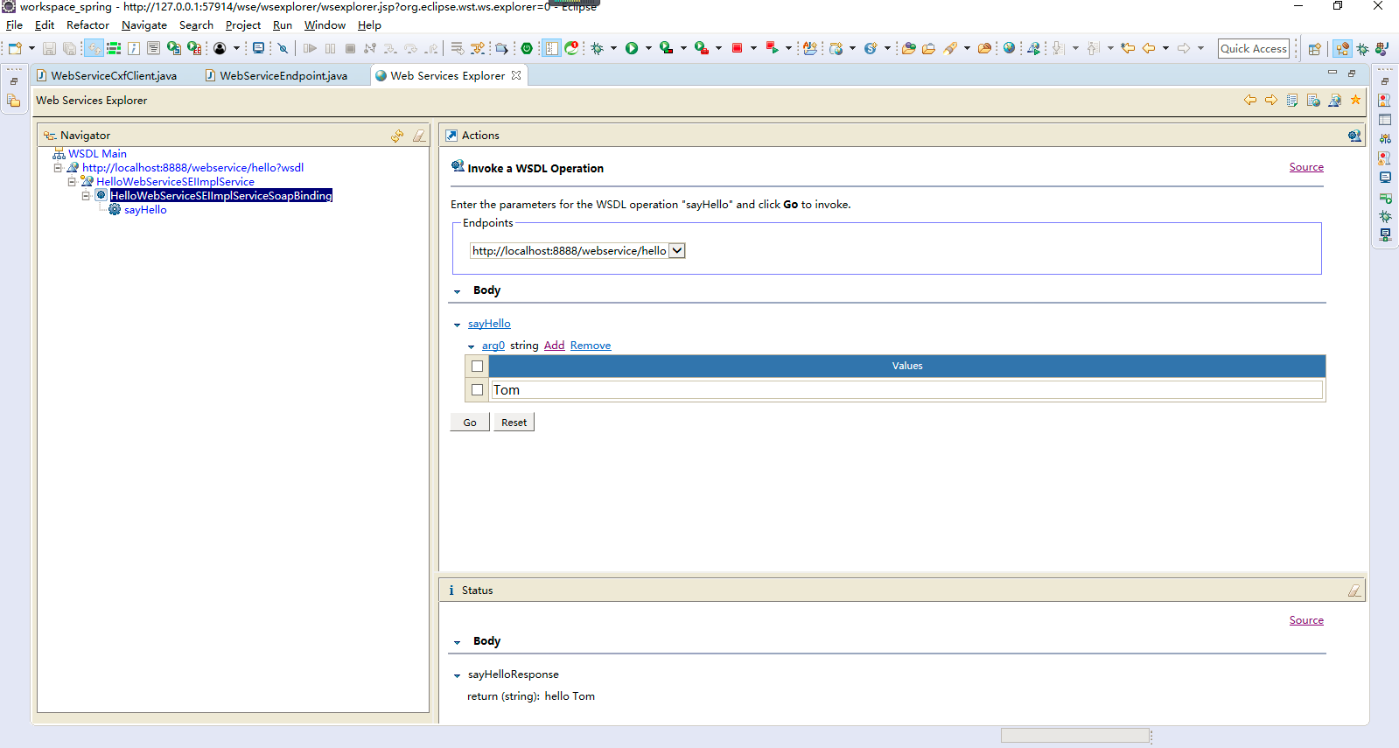Toggle Skip All Breakpoints in toolbar
Viewport: 1399px width, 748px height.
283,48
